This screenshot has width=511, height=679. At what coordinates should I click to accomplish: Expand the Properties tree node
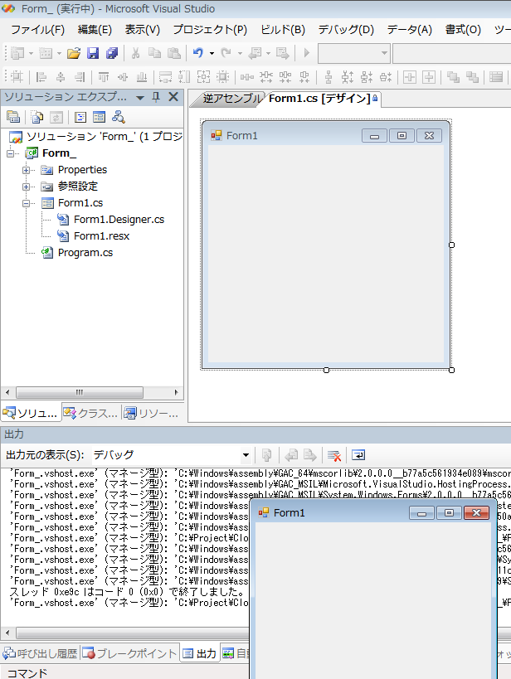tap(26, 170)
